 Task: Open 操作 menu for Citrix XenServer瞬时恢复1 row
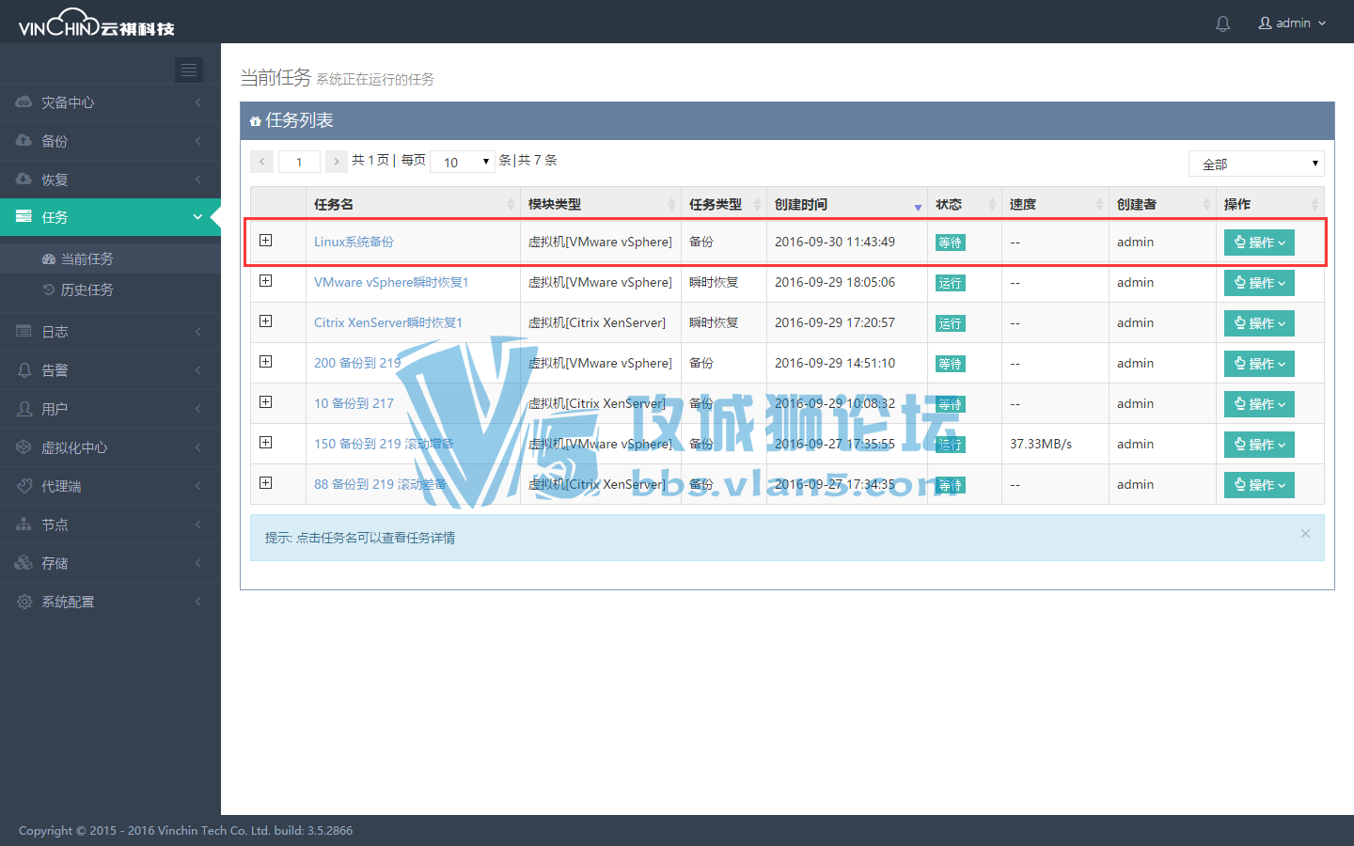(1259, 323)
